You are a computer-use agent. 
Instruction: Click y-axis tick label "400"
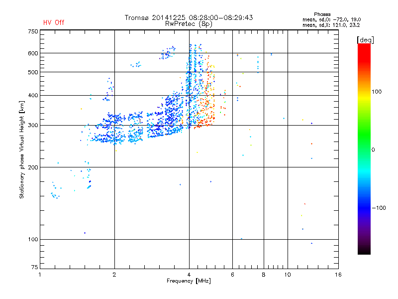point(33,95)
